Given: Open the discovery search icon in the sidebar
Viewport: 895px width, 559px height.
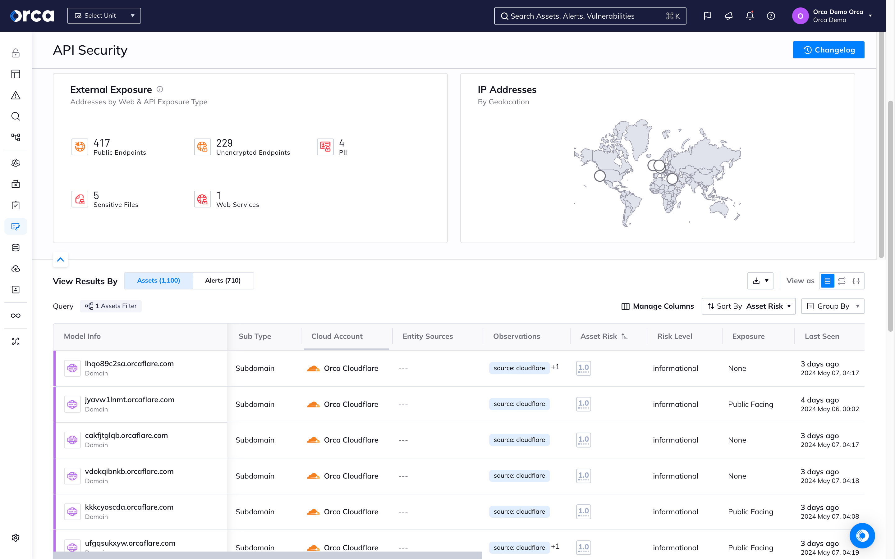Looking at the screenshot, I should tap(16, 116).
